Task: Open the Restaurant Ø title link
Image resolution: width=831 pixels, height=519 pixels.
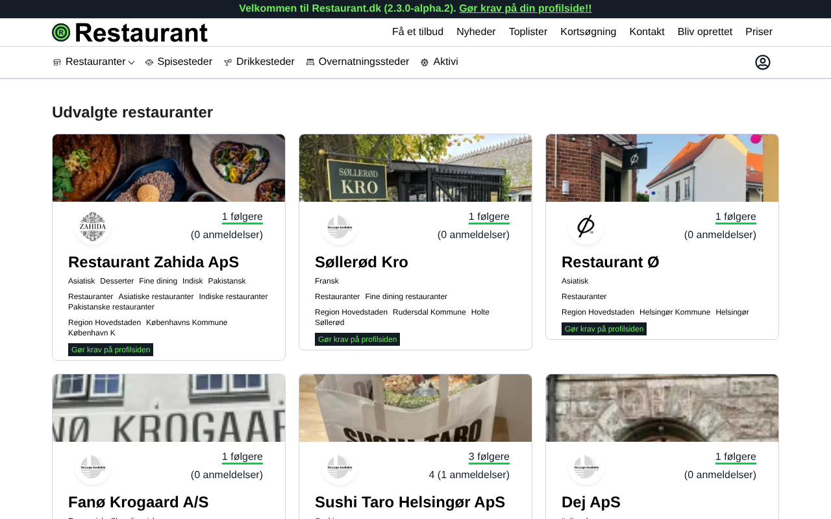Action: coord(610,262)
